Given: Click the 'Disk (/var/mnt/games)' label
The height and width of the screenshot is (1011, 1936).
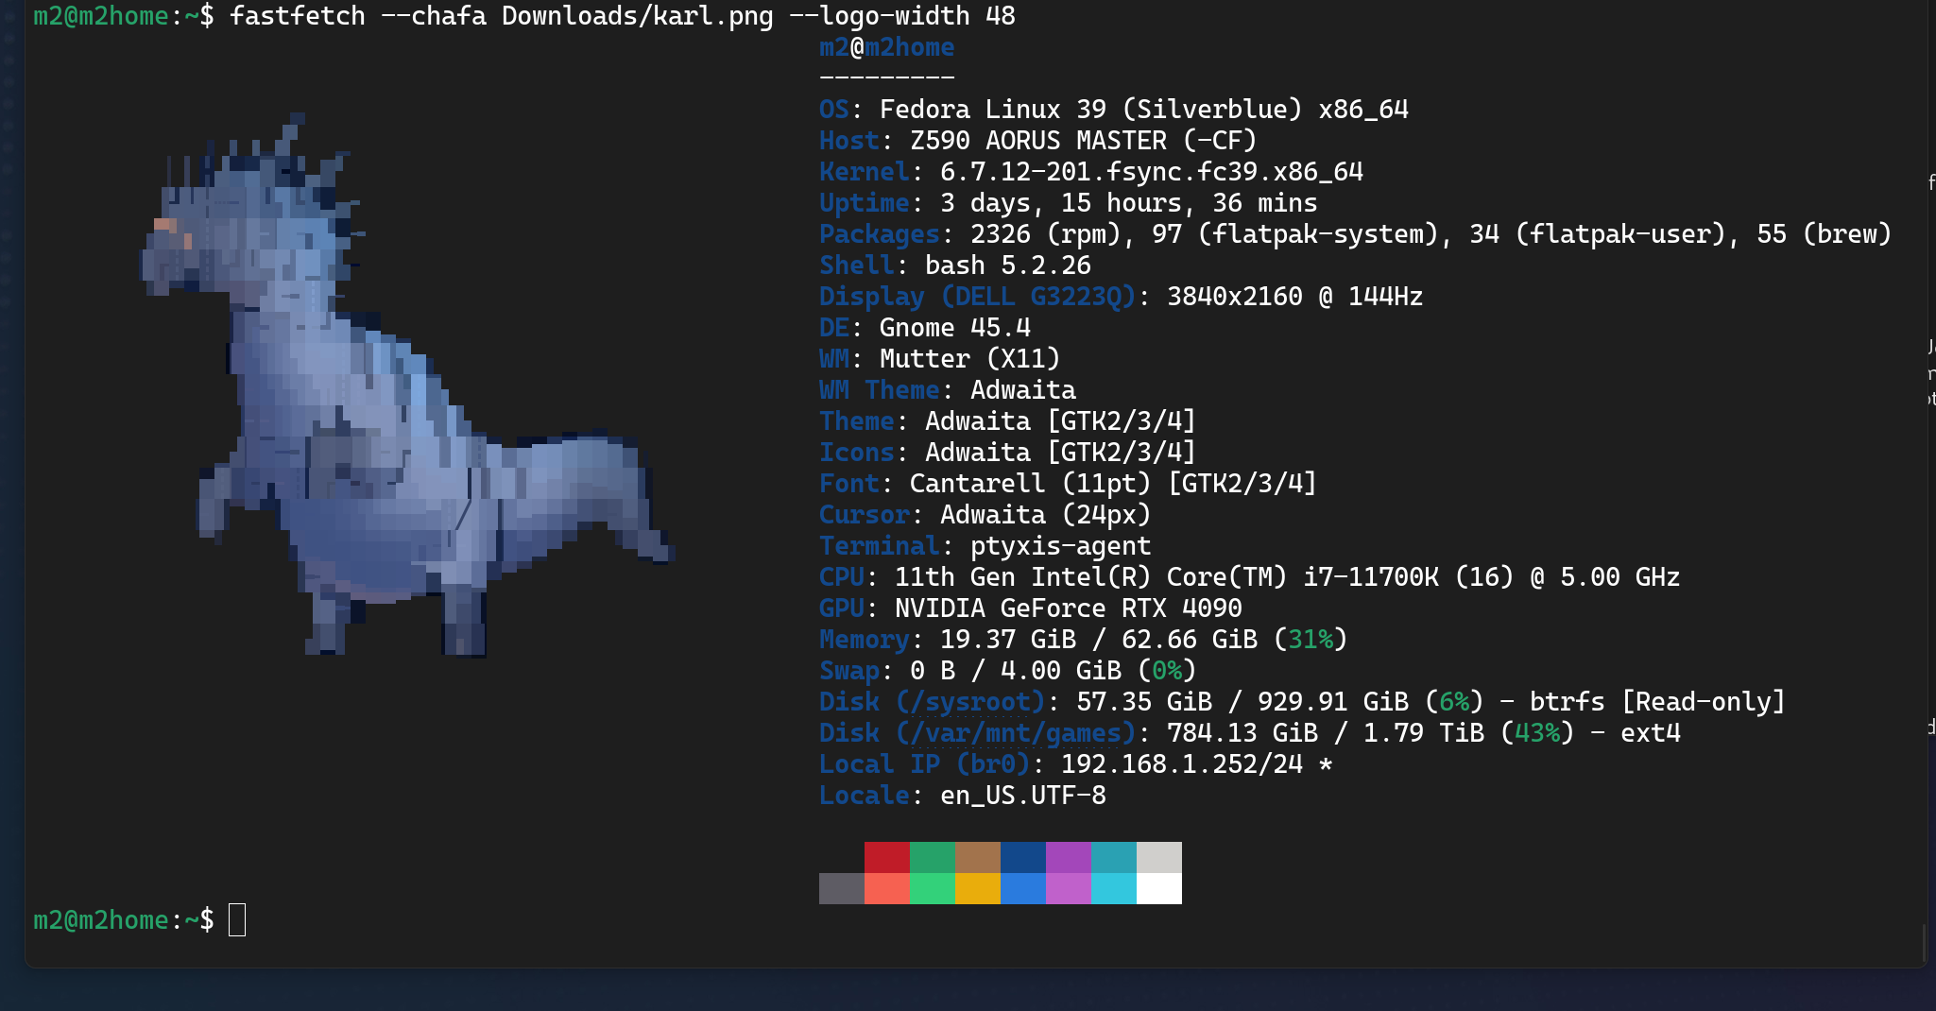Looking at the screenshot, I should click(978, 733).
